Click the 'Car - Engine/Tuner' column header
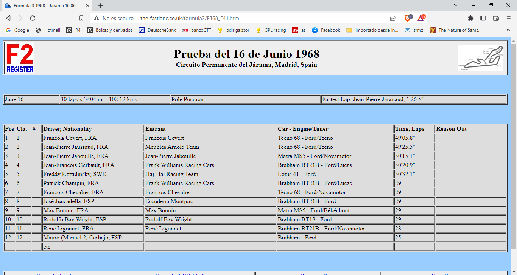517x275 pixels. point(335,129)
